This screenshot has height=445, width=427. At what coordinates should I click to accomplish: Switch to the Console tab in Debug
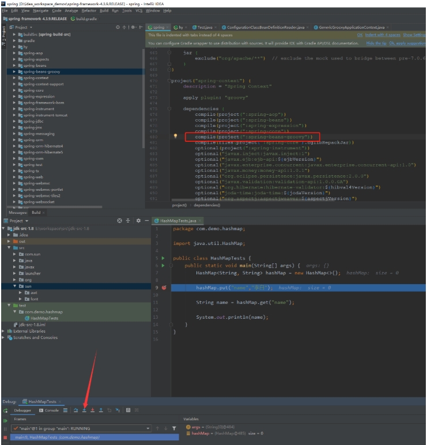click(x=49, y=410)
